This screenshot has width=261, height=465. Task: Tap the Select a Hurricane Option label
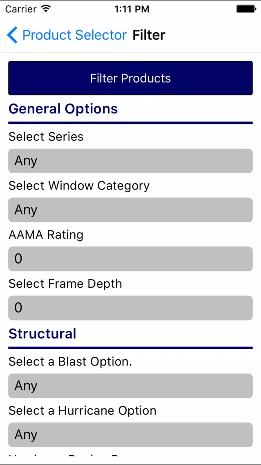pos(82,411)
